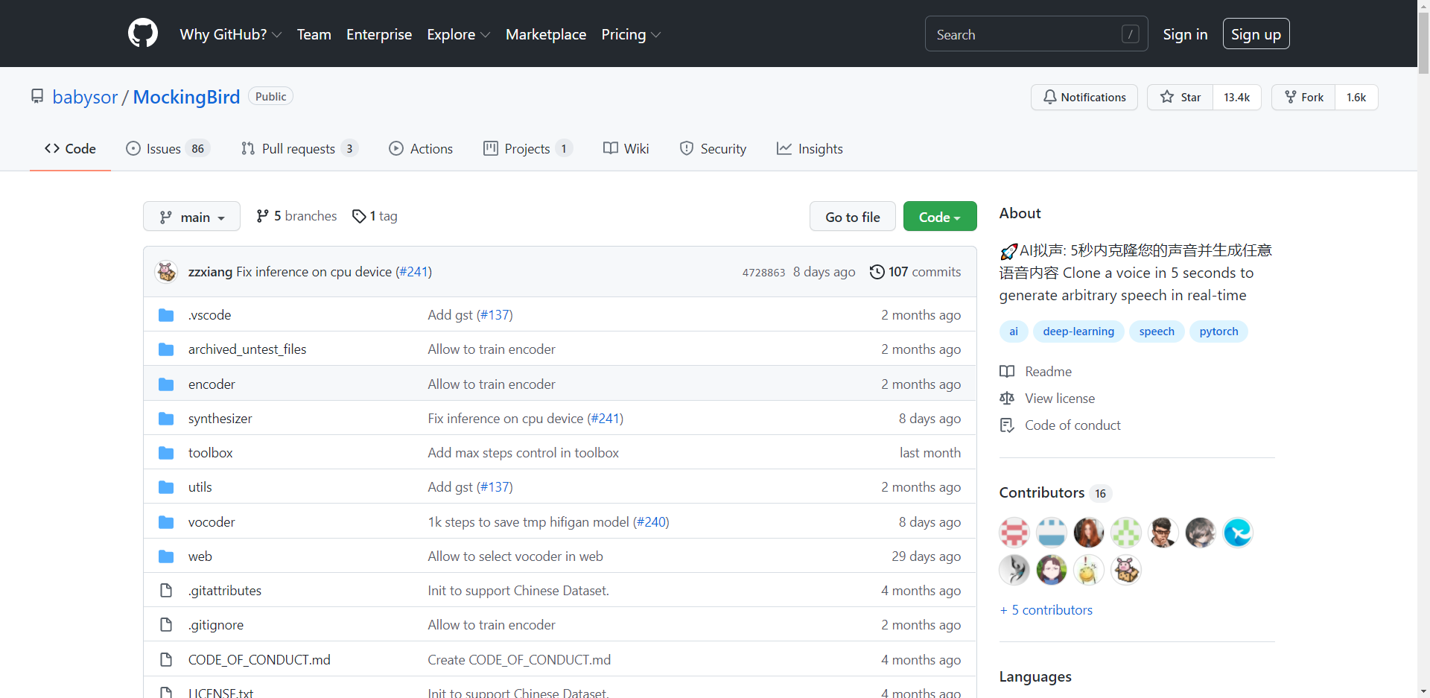Viewport: 1430px width, 698px height.
Task: Open the fork count 1.6k
Action: tap(1356, 97)
